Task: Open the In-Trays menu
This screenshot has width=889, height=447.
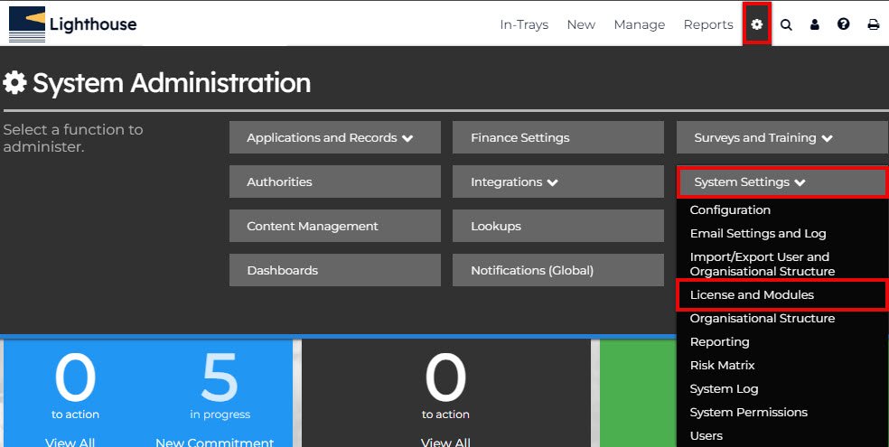Action: pyautogui.click(x=524, y=24)
